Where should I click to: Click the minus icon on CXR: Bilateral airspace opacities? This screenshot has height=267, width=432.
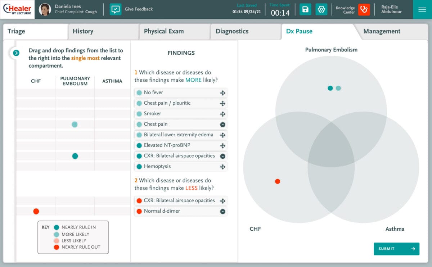coord(223,156)
